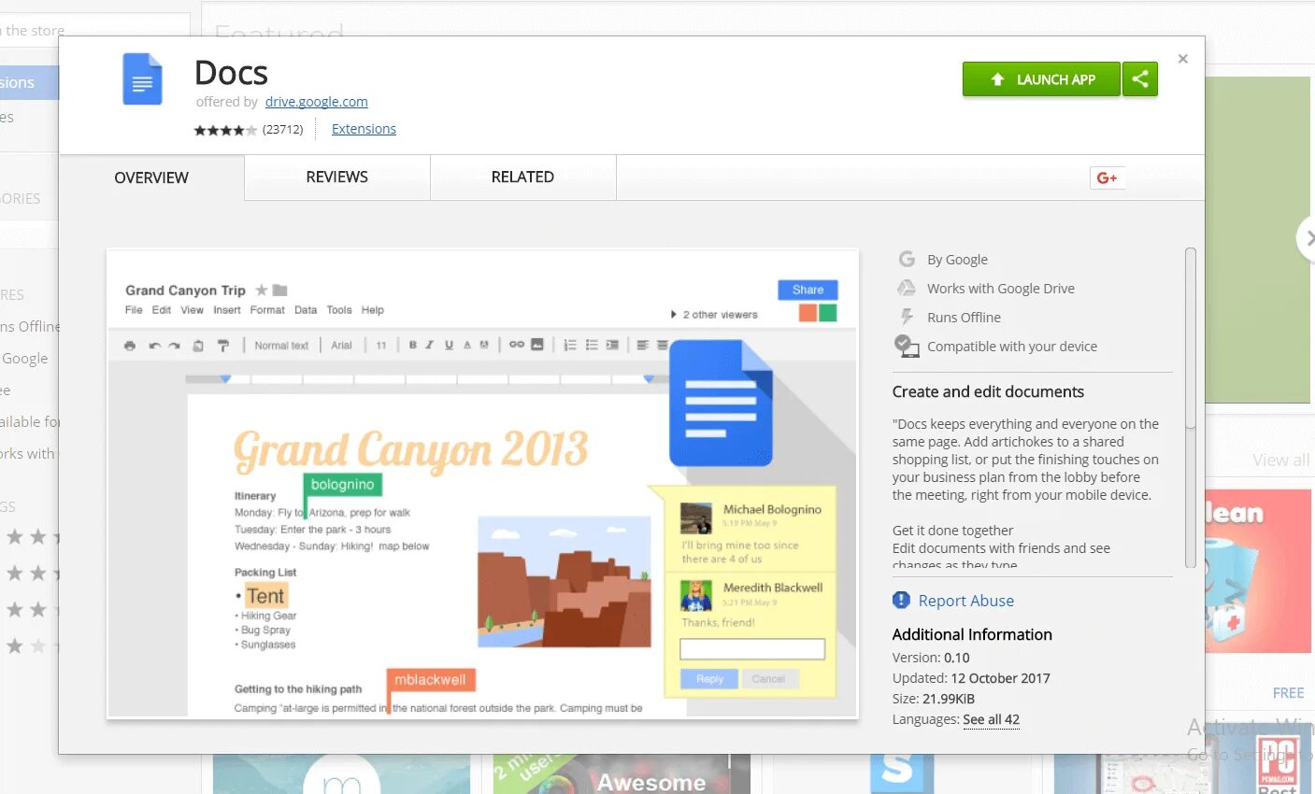Screen dimensions: 1315x794
Task: Click the Report Abuse exclamation icon
Action: point(901,600)
